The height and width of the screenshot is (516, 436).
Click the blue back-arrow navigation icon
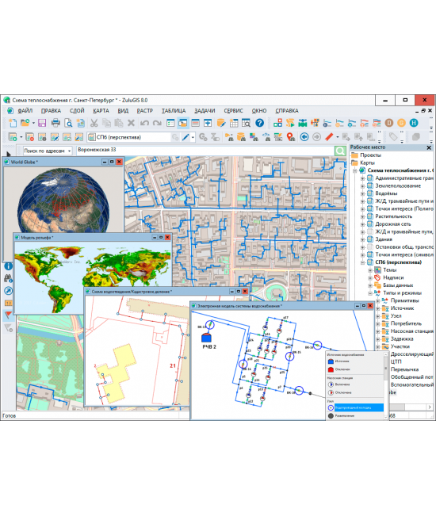[x=304, y=137]
